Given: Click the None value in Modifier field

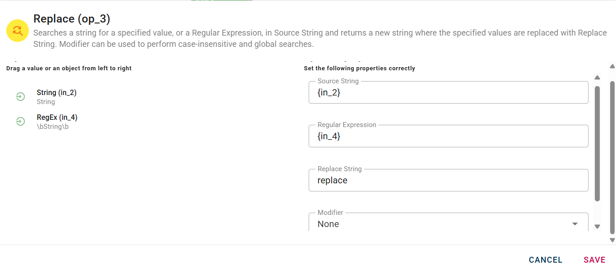Looking at the screenshot, I should click(328, 224).
